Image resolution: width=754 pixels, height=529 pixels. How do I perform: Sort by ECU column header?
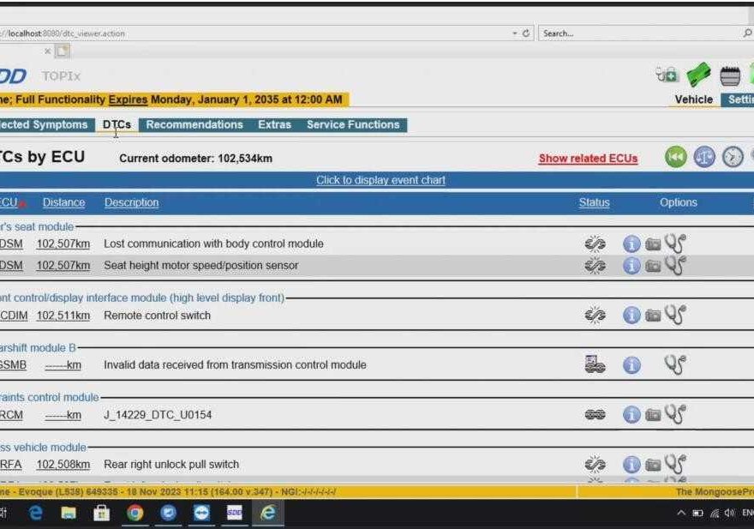[9, 202]
